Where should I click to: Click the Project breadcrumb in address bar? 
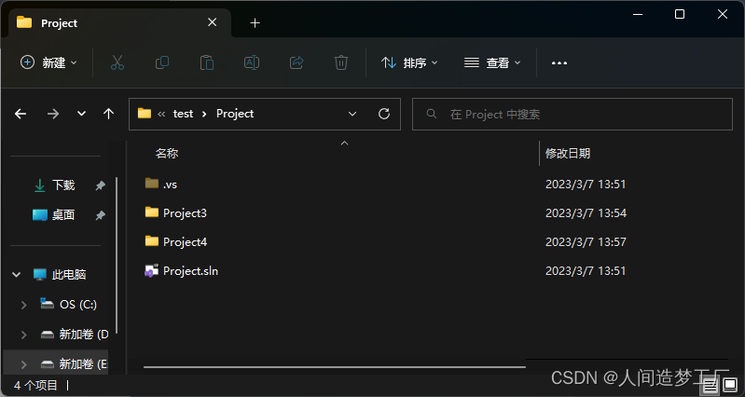coord(235,114)
